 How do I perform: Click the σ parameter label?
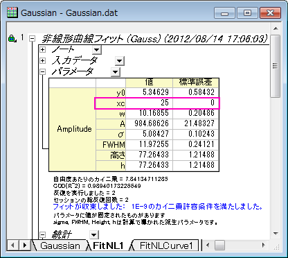pos(111,135)
